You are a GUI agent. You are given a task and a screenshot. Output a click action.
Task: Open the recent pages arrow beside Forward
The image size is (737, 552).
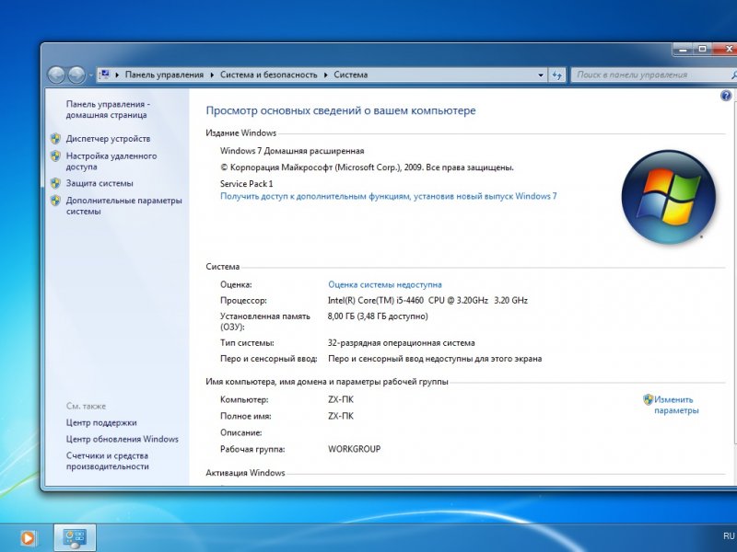(x=90, y=75)
